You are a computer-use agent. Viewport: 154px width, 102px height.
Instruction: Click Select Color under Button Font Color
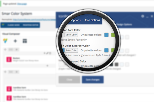coord(71,35)
